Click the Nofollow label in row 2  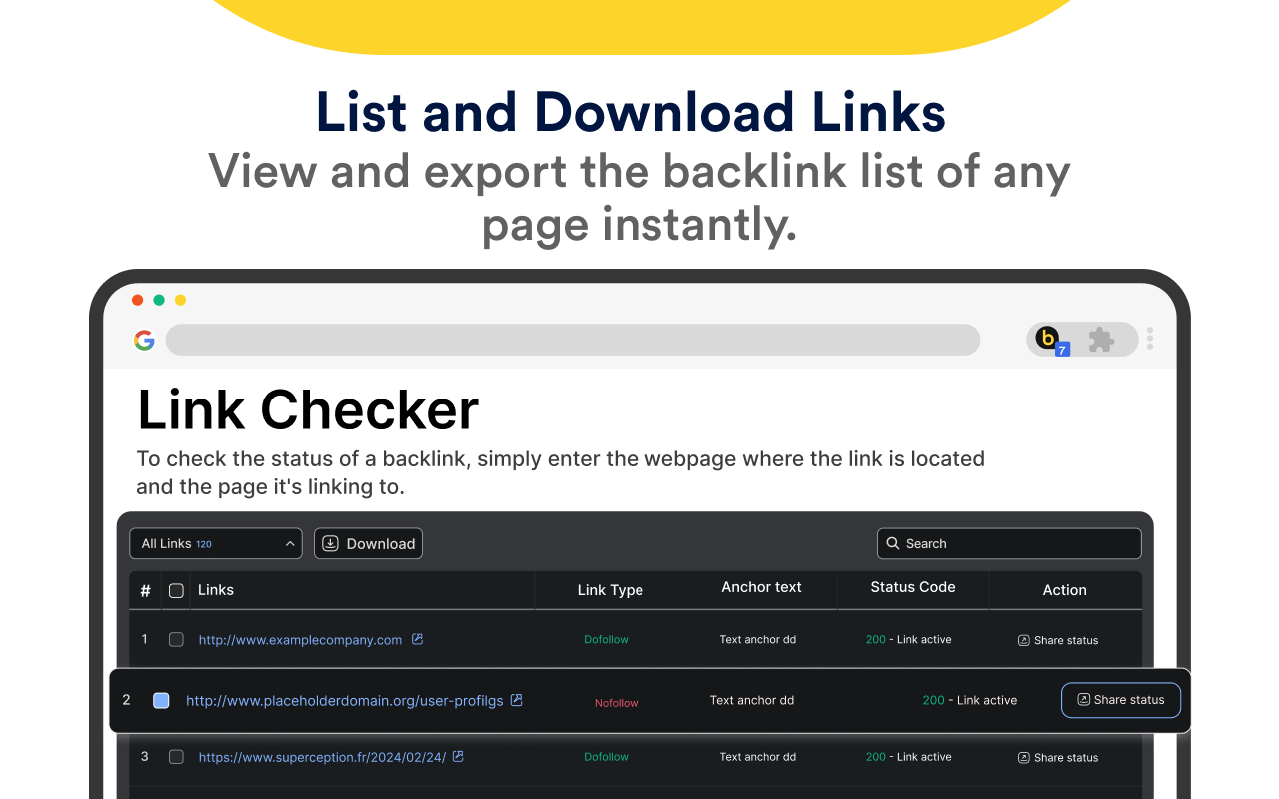[x=617, y=703]
